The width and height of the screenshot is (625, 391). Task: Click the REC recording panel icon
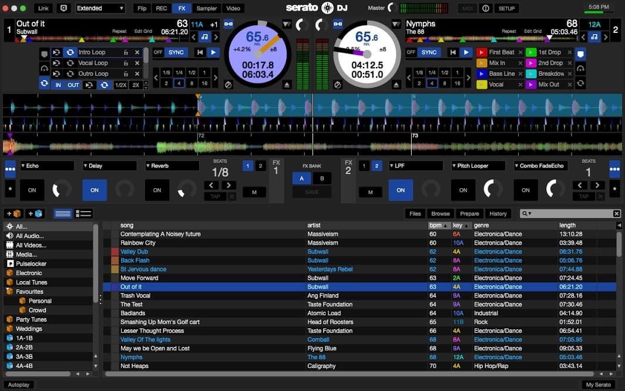161,8
